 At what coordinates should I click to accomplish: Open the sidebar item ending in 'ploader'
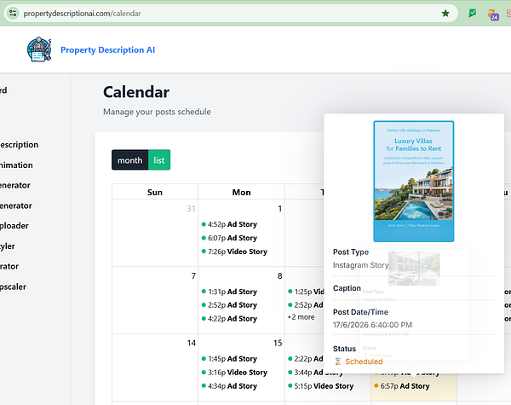[x=14, y=226]
